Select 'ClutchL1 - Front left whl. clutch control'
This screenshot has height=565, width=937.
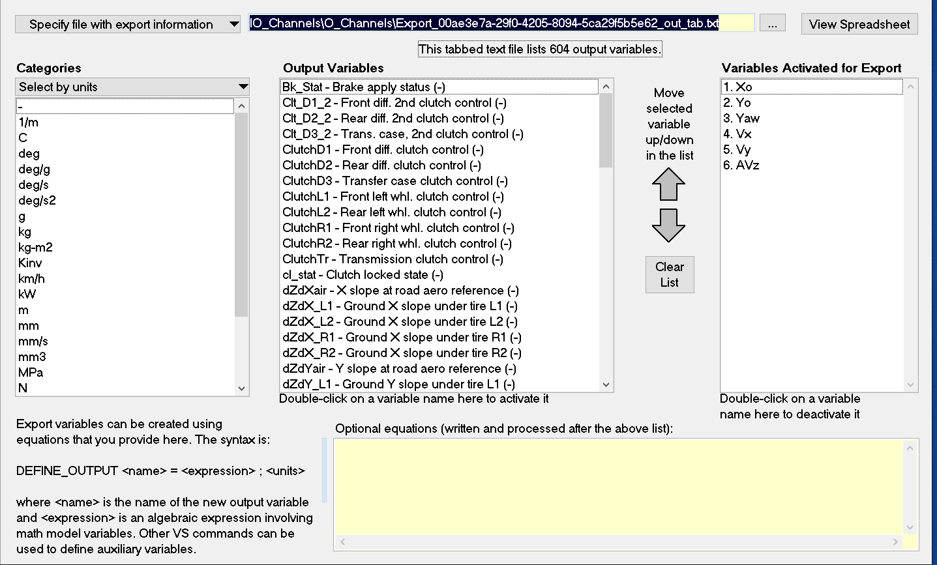click(x=439, y=196)
